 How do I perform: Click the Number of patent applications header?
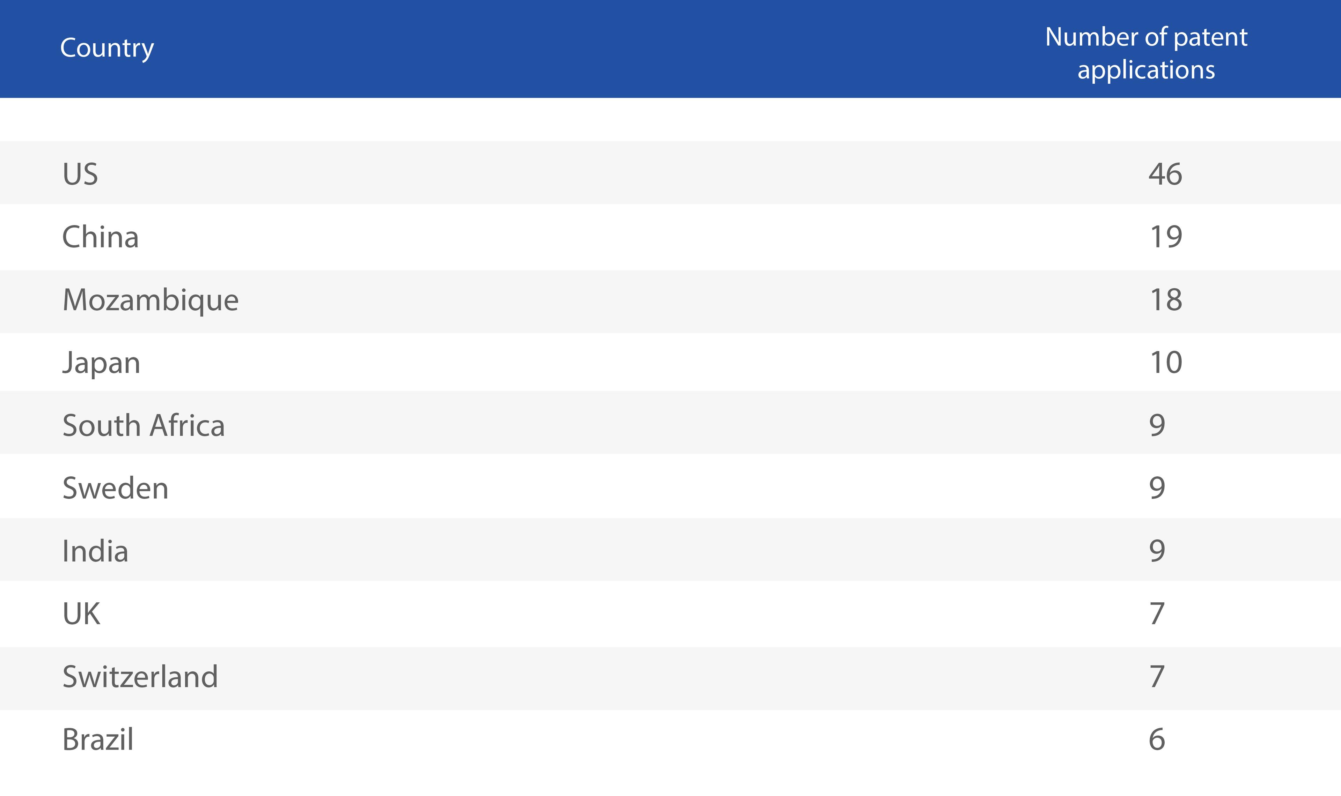point(1146,53)
